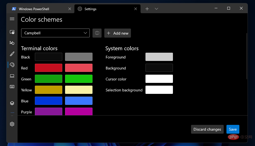Click the Color schemes heading
This screenshot has width=255, height=146.
click(42, 19)
